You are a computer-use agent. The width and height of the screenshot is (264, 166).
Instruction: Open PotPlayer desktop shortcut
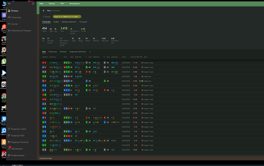(4, 75)
